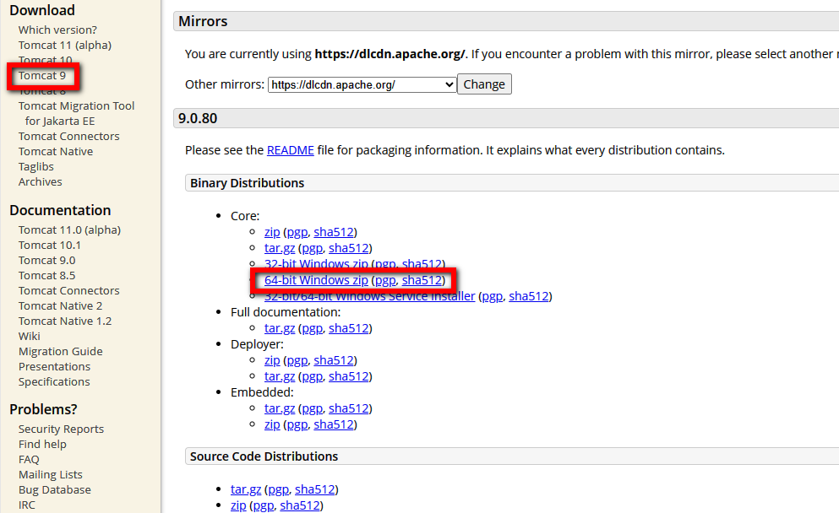Open the Mailing Lists page
This screenshot has height=513, width=839.
click(x=51, y=474)
